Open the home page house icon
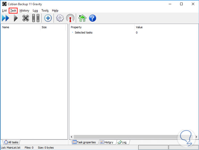 pyautogui.click(x=82, y=18)
